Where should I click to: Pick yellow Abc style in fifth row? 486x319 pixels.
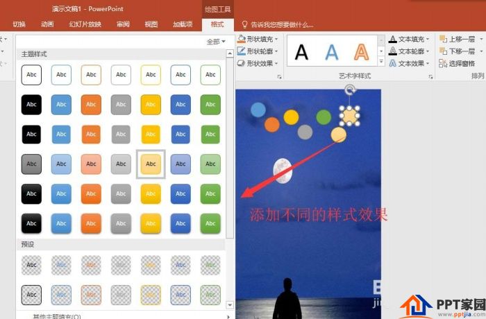point(151,193)
